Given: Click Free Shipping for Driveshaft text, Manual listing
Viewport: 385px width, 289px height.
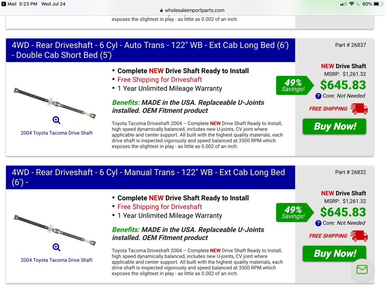Looking at the screenshot, I should [x=160, y=207].
